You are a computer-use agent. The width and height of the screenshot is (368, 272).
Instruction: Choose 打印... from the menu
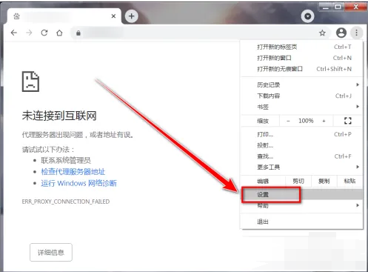coord(301,134)
